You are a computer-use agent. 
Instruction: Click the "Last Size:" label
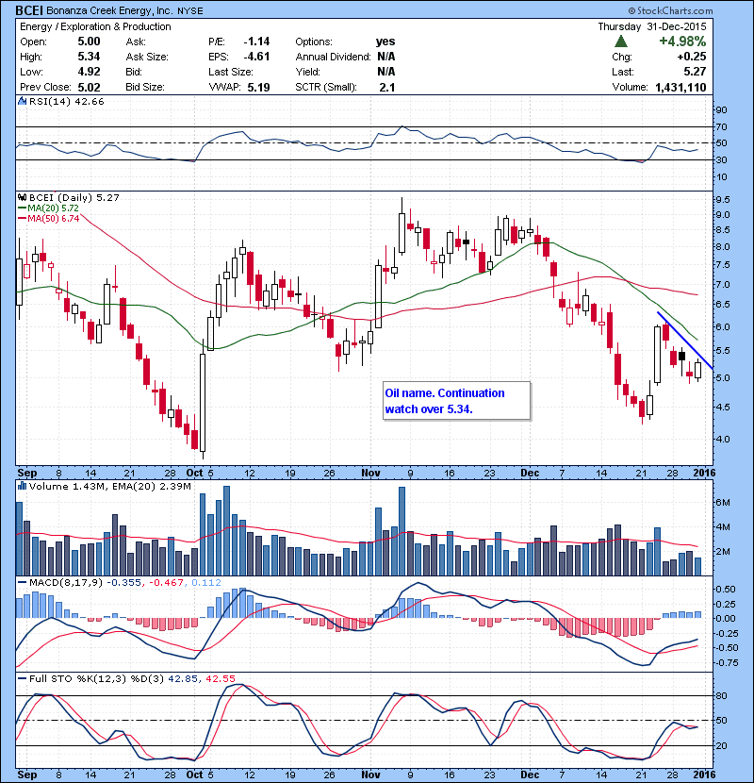pos(231,72)
